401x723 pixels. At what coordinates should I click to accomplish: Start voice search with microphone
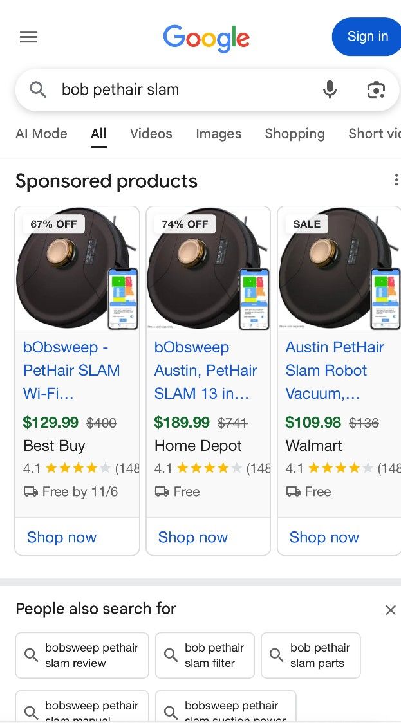point(330,90)
